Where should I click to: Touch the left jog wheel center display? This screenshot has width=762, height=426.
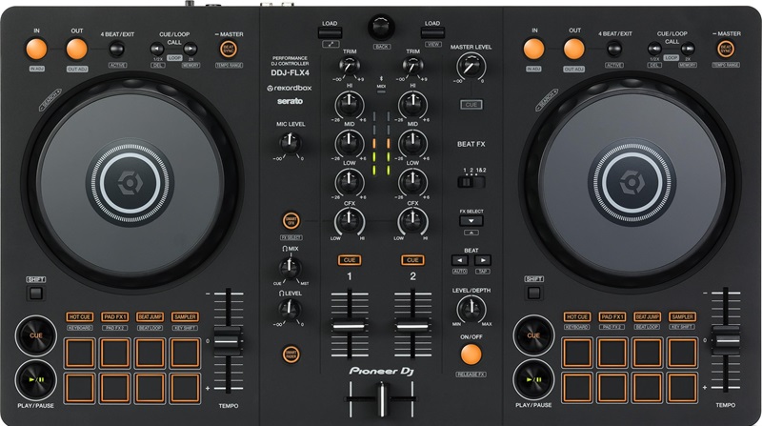[x=130, y=183]
